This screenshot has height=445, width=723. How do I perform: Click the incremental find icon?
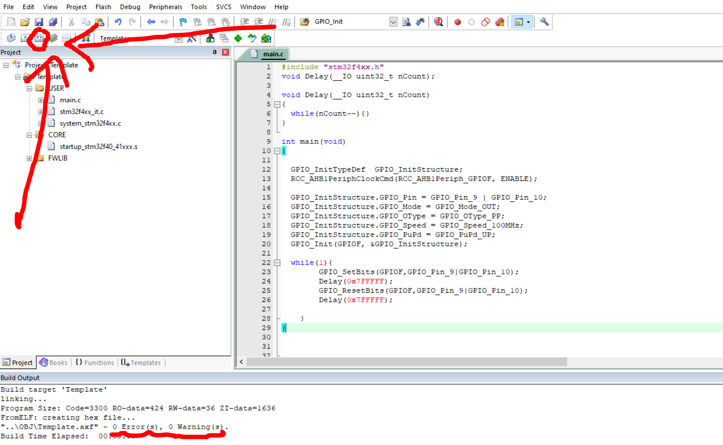(420, 22)
